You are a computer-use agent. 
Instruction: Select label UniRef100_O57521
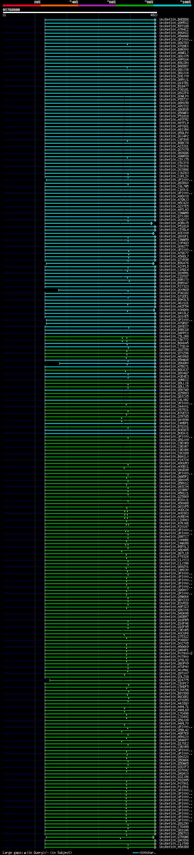click(174, 410)
